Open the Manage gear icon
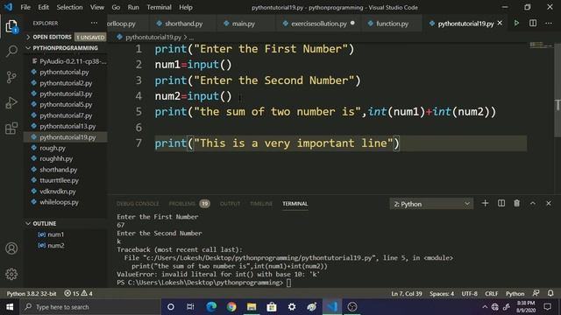 click(x=11, y=274)
